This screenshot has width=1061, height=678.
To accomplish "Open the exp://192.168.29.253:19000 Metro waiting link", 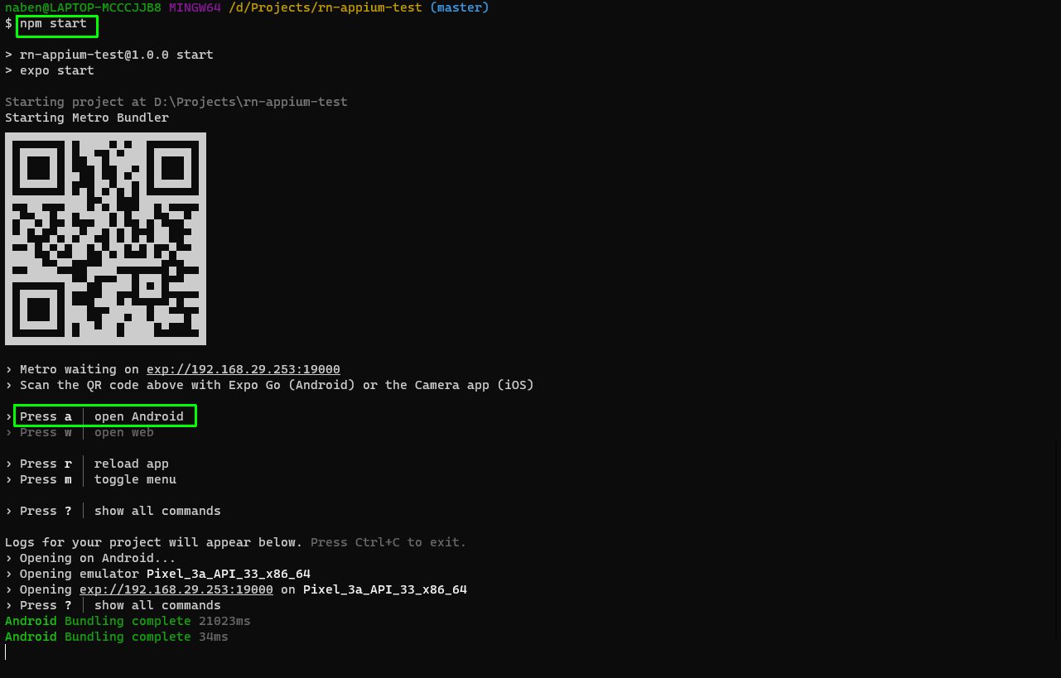I will 244,369.
